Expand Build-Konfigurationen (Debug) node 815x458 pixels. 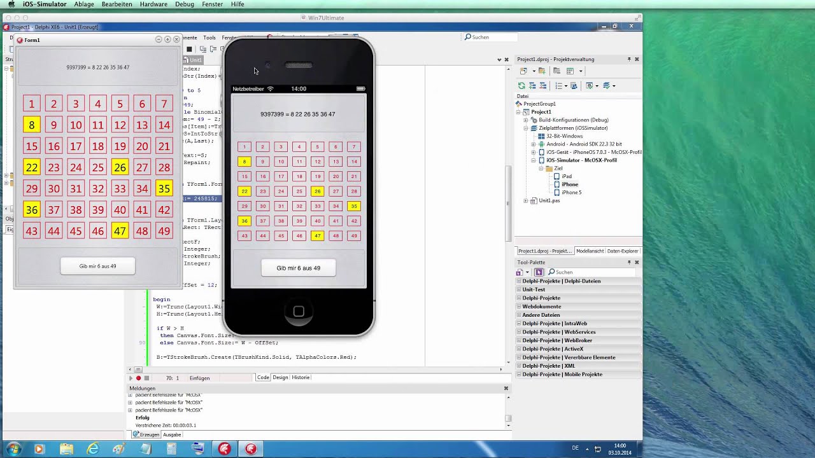point(525,120)
